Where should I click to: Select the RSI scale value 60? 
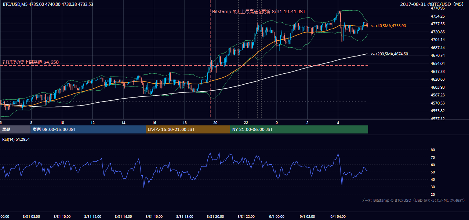point(433,165)
